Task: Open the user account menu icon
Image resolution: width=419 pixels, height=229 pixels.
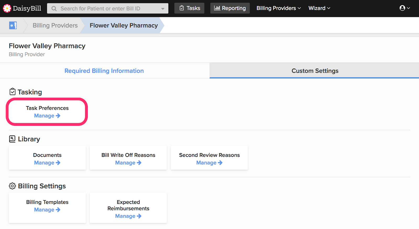Action: click(405, 8)
